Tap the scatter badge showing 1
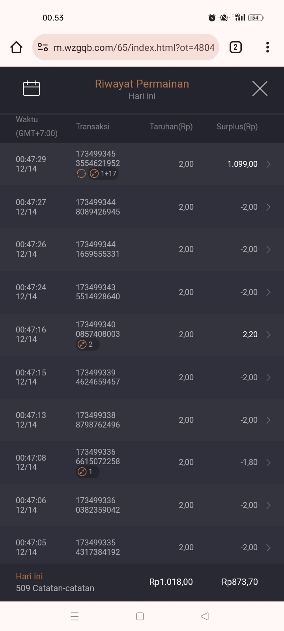The image size is (284, 631). tap(87, 472)
